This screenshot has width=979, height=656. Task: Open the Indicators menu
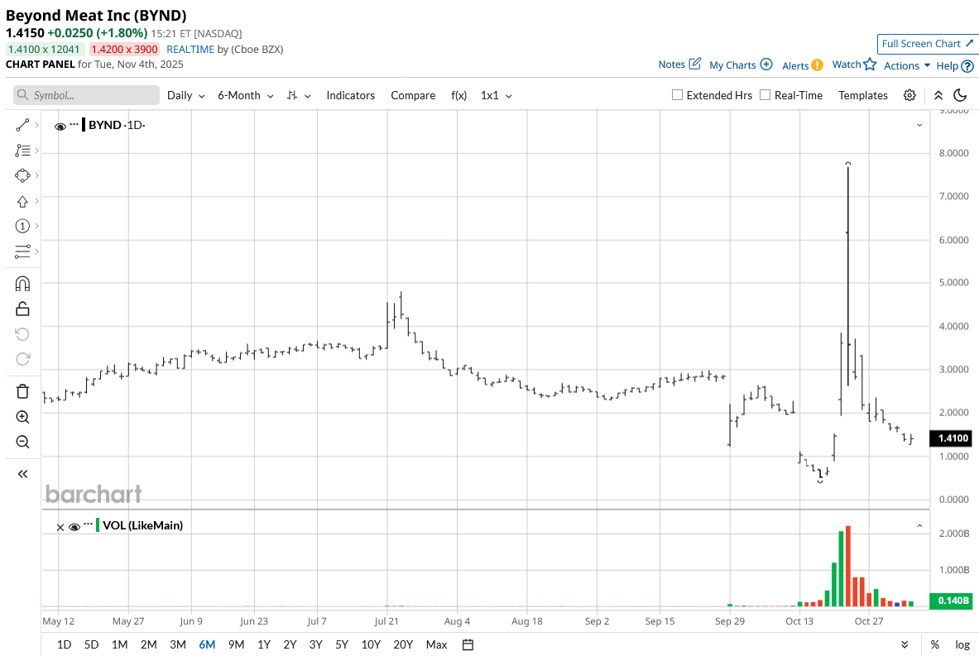[x=350, y=95]
